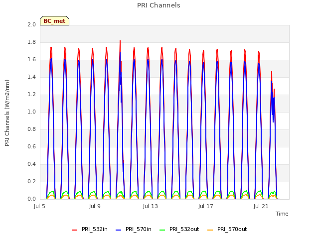The image size is (319, 239).
Task: Click the Time axis title
Action: click(x=282, y=214)
